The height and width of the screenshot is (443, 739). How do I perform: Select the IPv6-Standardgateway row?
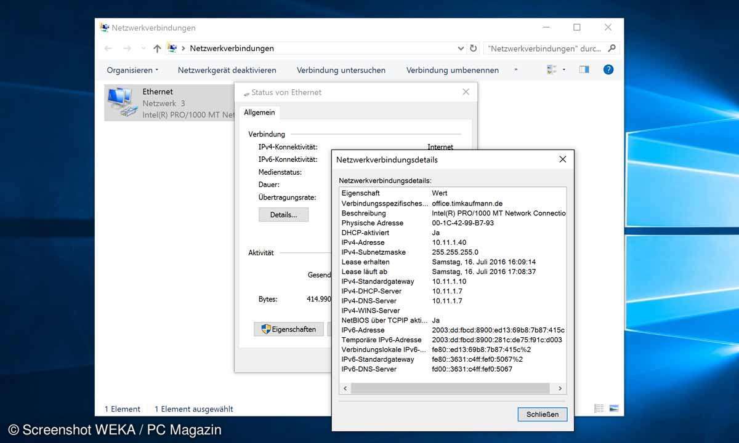coord(453,359)
